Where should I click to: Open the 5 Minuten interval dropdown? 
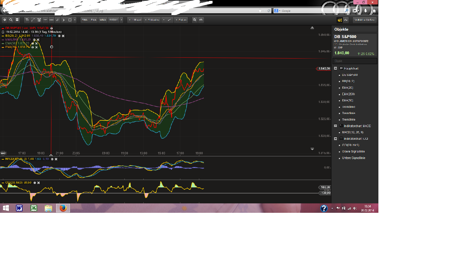click(152, 20)
